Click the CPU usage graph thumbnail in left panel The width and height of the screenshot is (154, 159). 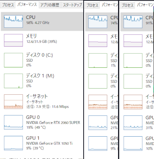(x=13, y=21)
